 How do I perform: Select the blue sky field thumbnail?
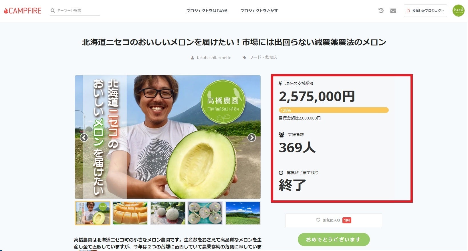tap(243, 213)
